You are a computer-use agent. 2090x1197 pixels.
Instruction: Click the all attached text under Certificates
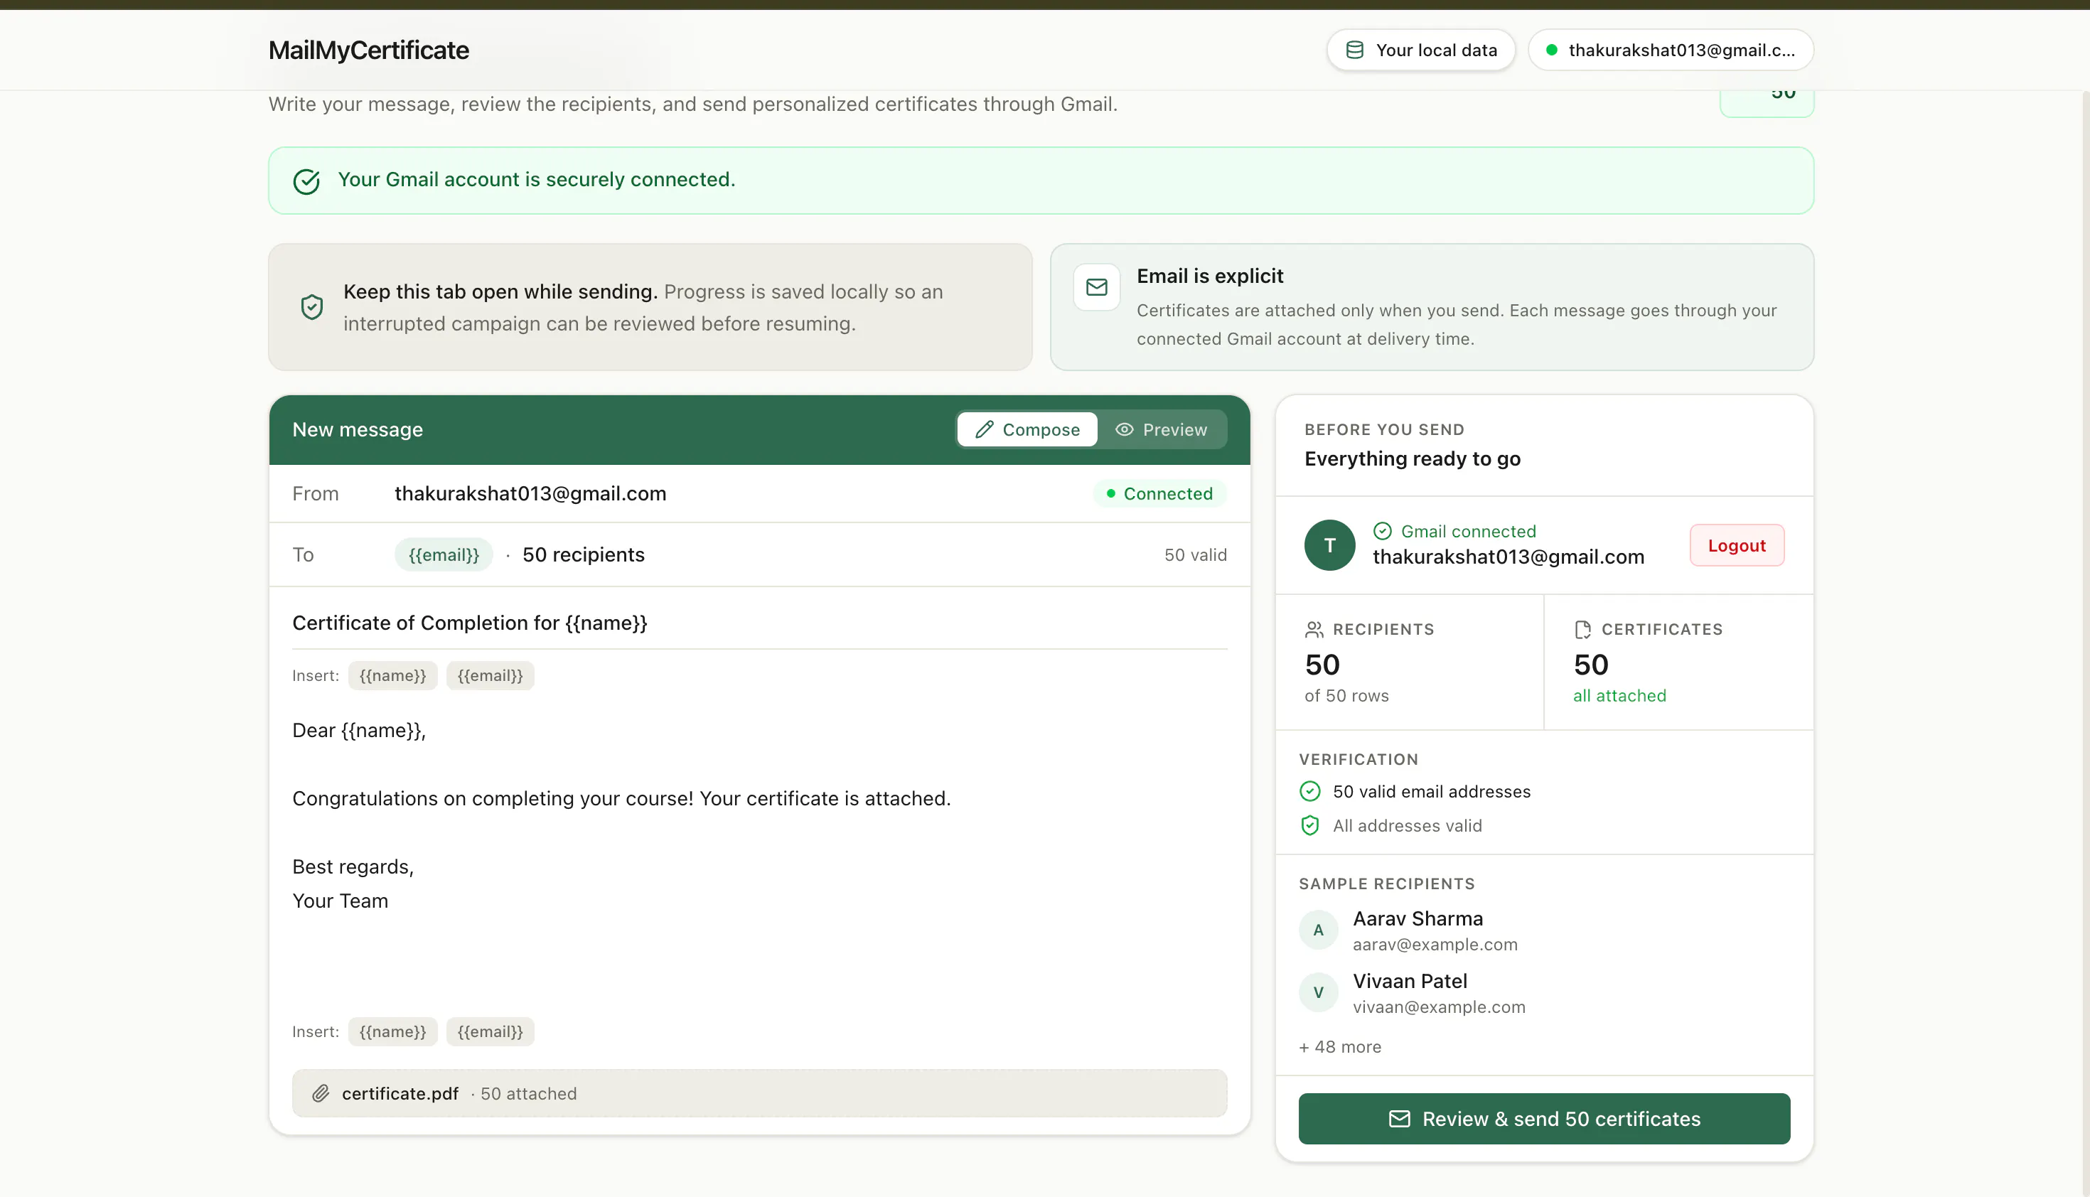coord(1619,695)
